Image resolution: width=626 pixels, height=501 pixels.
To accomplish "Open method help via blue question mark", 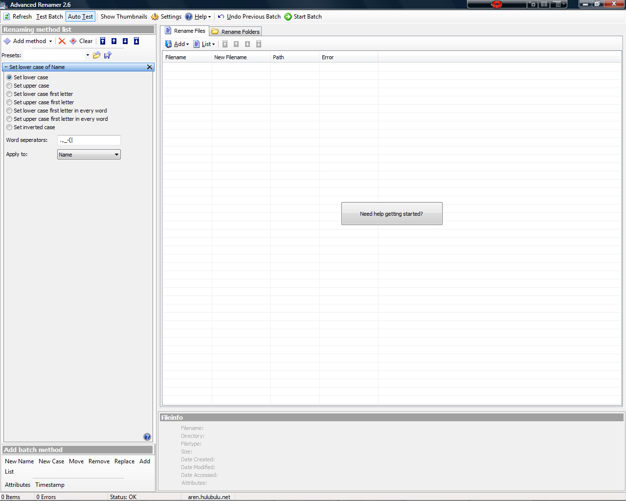I will (147, 437).
